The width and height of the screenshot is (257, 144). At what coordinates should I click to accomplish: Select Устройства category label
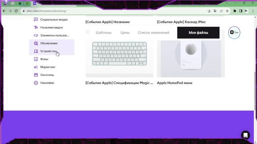(49, 51)
